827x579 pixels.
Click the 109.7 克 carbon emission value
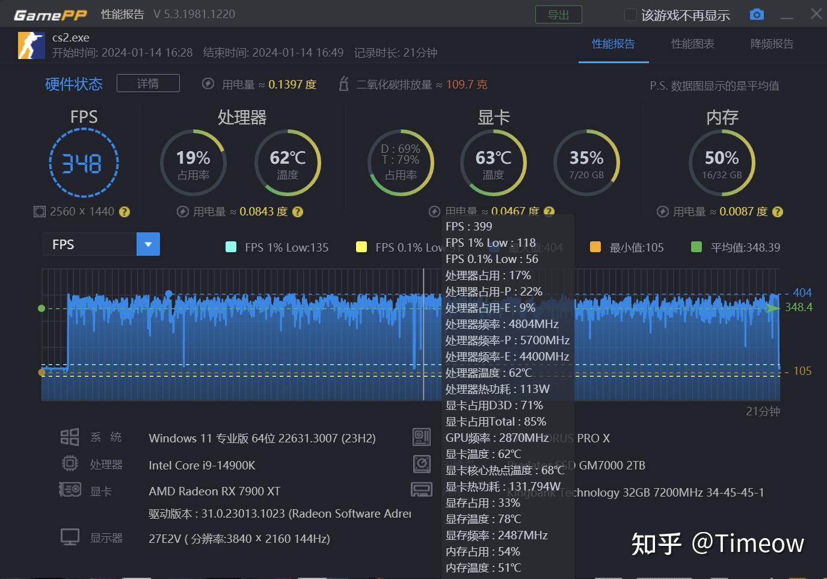[x=467, y=84]
